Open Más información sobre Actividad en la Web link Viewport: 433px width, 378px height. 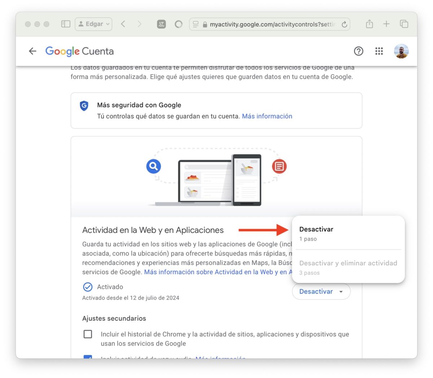pyautogui.click(x=218, y=272)
